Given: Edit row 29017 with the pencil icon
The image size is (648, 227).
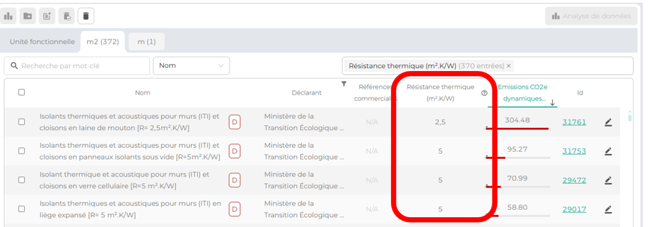Looking at the screenshot, I should [608, 210].
